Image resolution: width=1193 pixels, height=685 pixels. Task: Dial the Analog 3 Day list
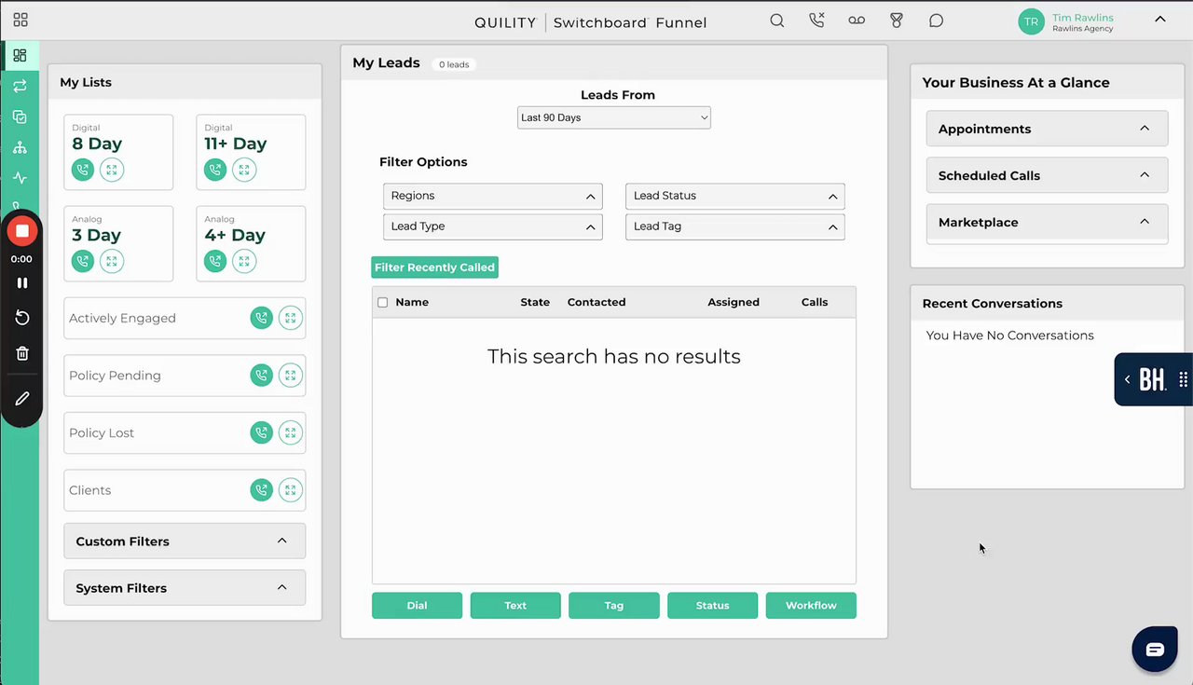(x=83, y=261)
